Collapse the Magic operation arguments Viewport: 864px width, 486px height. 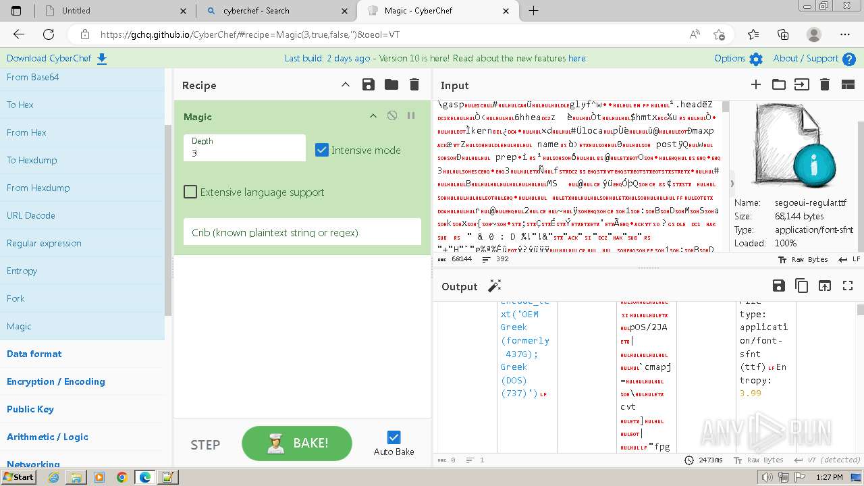(373, 116)
